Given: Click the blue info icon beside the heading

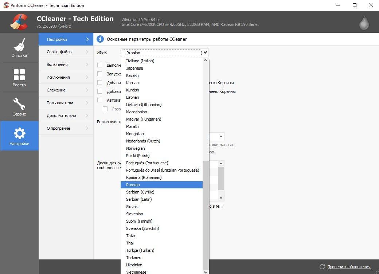Looking at the screenshot, I should (x=100, y=39).
